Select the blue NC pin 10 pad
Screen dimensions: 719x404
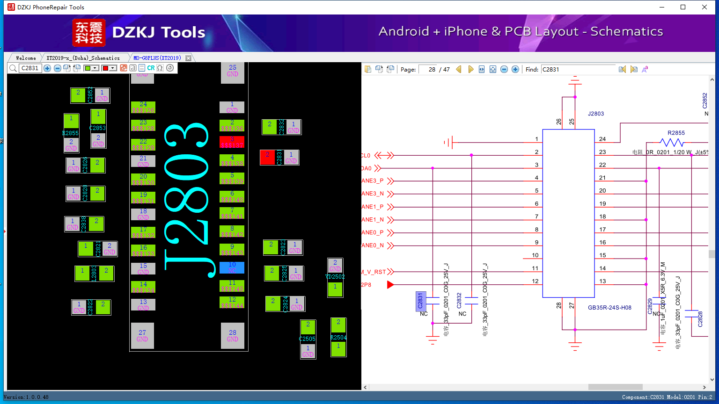pos(232,267)
